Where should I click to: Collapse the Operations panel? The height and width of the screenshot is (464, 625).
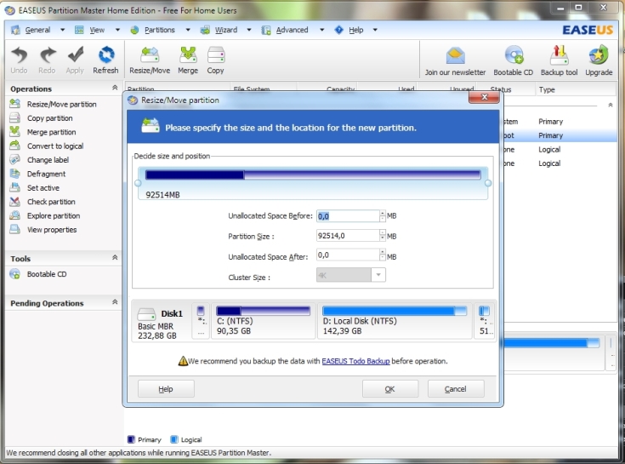point(115,88)
